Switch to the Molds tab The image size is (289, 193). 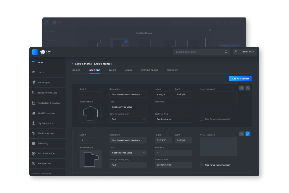[x=128, y=70]
